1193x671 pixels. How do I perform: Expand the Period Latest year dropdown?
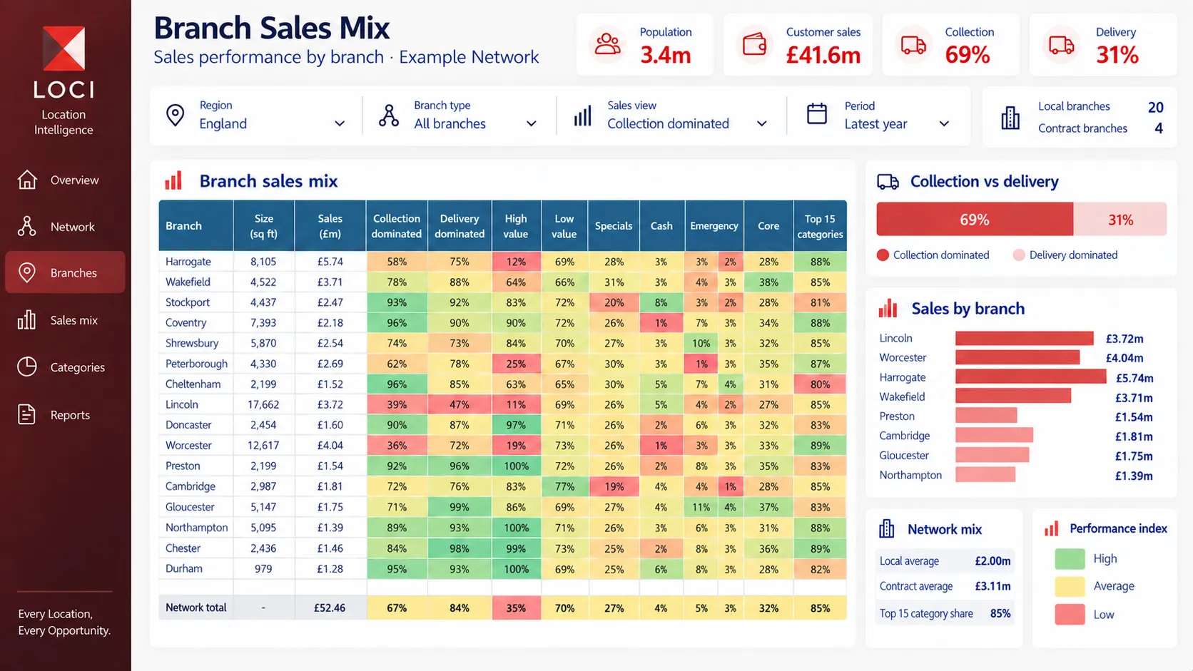[x=944, y=123]
